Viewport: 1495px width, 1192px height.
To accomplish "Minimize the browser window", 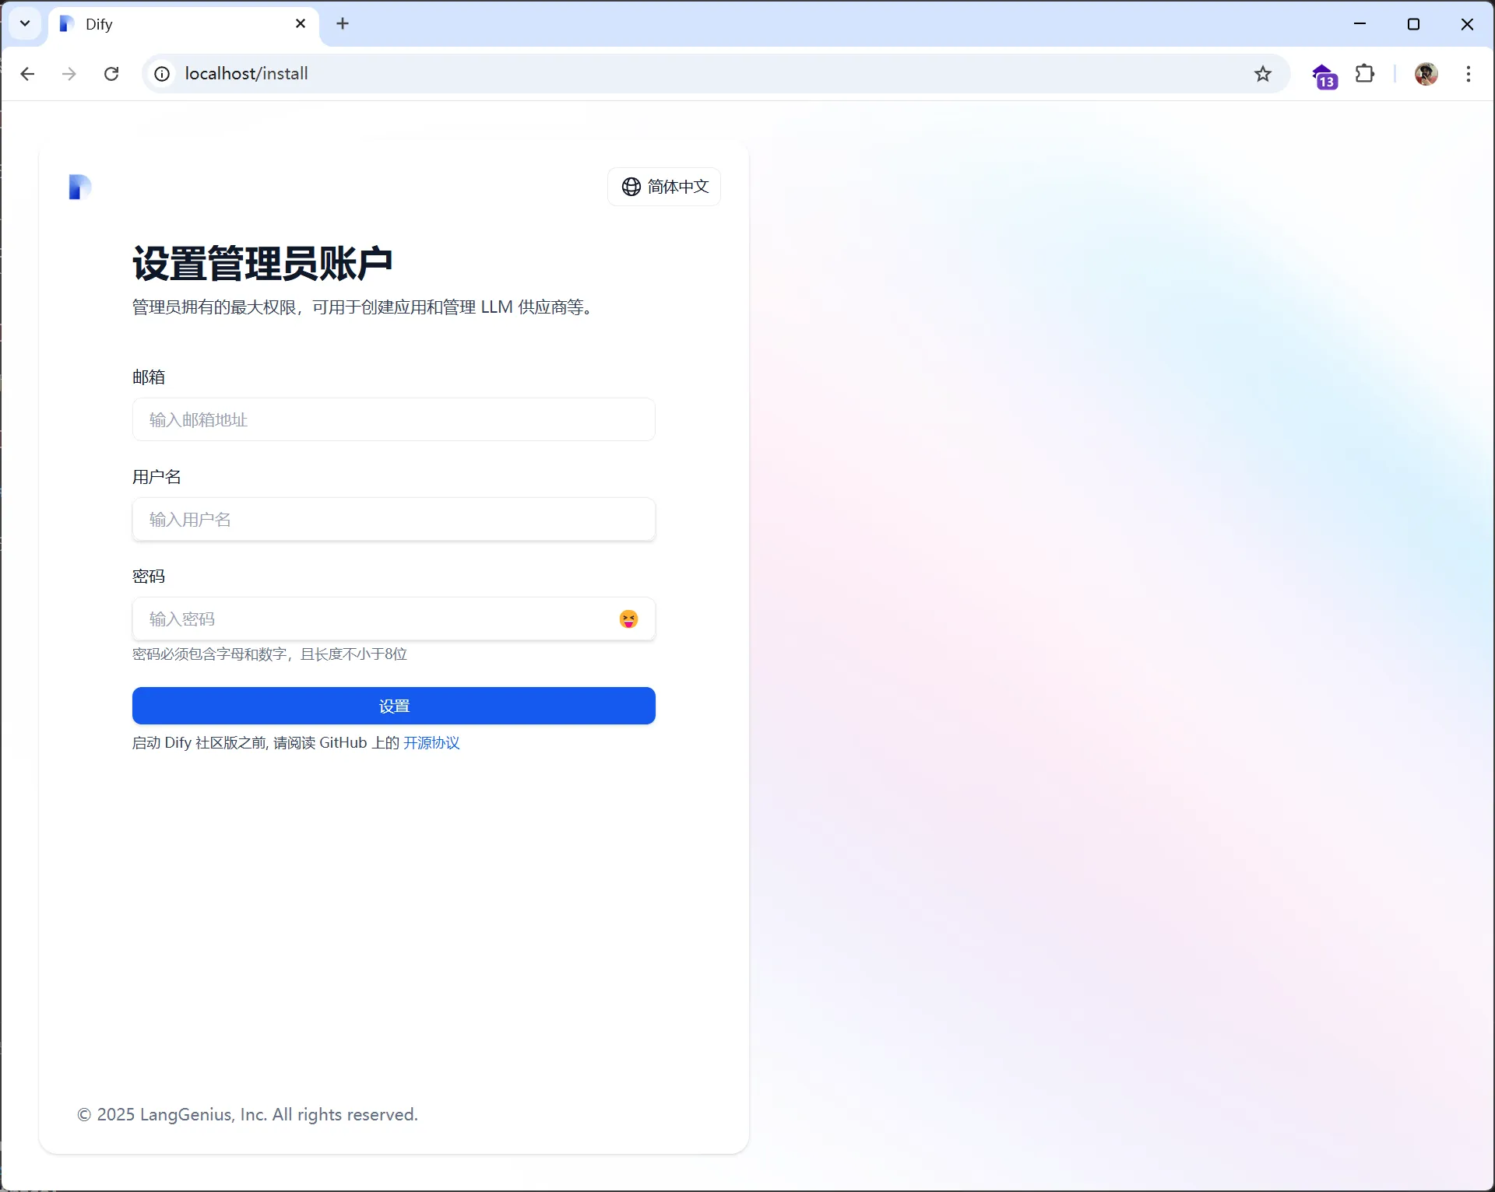I will coord(1360,23).
